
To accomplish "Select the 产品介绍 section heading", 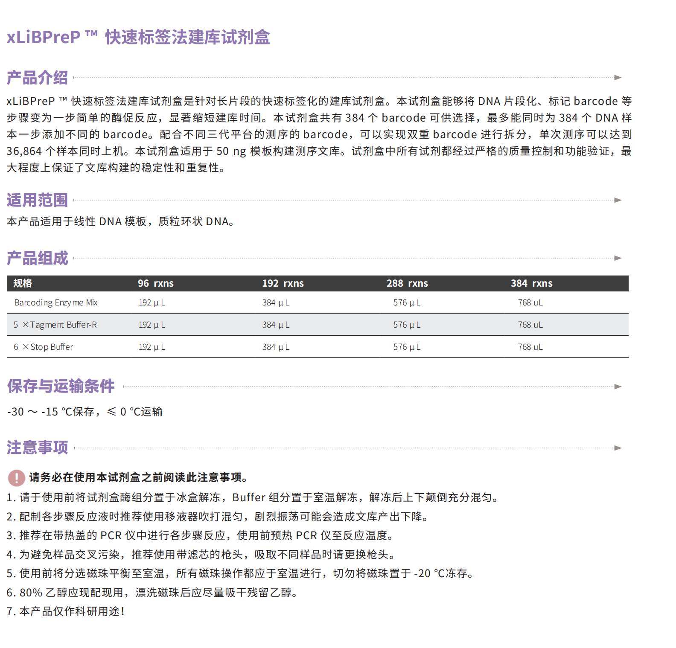I will coord(37,78).
